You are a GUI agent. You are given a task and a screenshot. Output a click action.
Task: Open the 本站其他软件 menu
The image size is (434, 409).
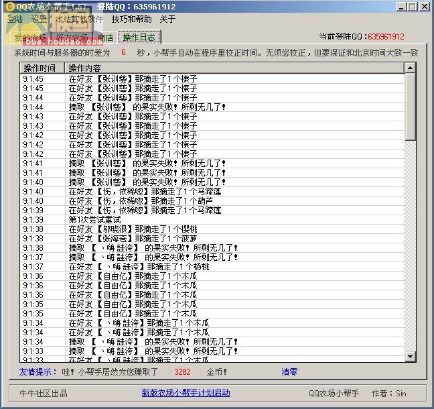click(79, 19)
